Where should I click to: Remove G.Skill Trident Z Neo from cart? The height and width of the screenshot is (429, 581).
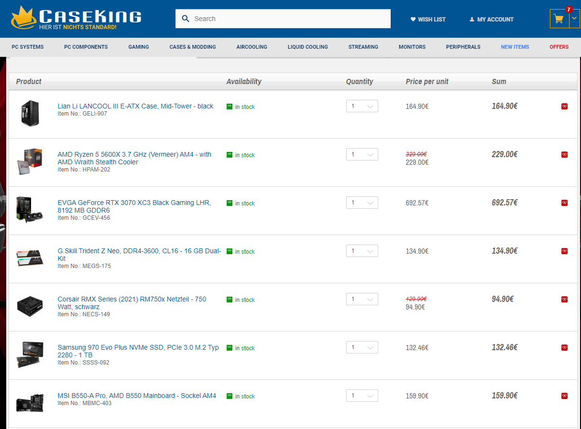coord(564,251)
